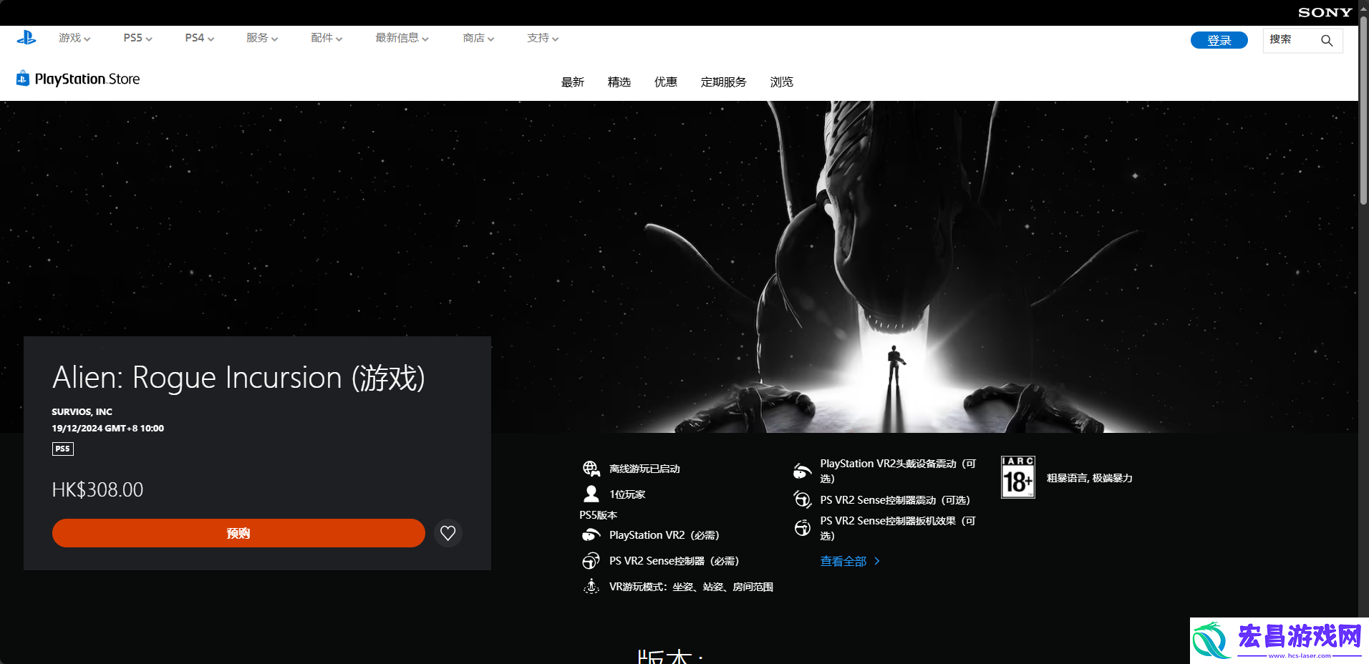The width and height of the screenshot is (1369, 664).
Task: Expand the 最新信息 dropdown menu
Action: pos(402,38)
